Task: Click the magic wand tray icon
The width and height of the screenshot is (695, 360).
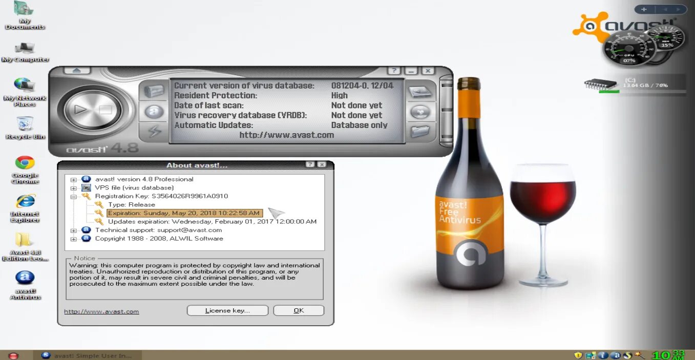Action: 640,355
